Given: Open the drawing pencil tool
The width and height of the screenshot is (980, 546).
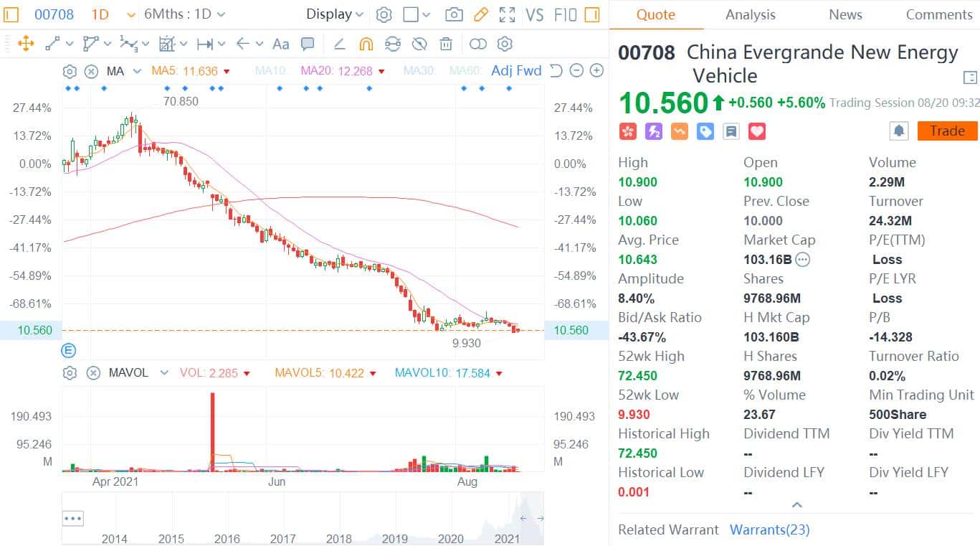Looking at the screenshot, I should [480, 14].
